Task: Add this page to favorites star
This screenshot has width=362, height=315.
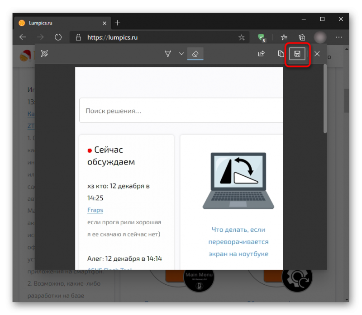Action: (242, 38)
